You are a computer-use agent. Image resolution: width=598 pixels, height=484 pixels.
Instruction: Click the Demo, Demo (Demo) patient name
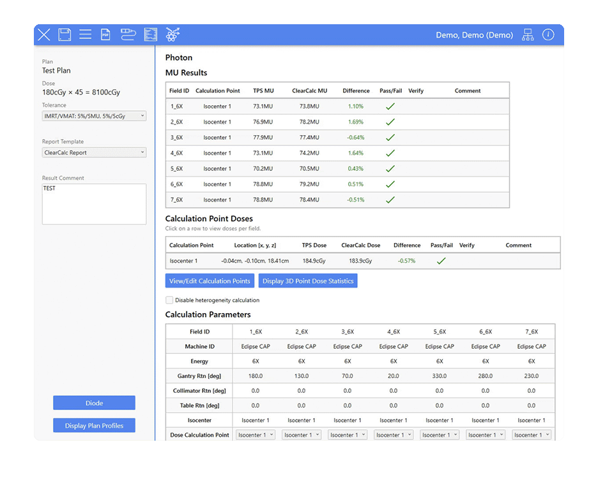475,35
